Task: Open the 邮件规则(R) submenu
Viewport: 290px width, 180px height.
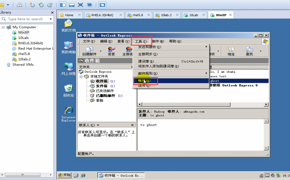Action: tap(171, 74)
